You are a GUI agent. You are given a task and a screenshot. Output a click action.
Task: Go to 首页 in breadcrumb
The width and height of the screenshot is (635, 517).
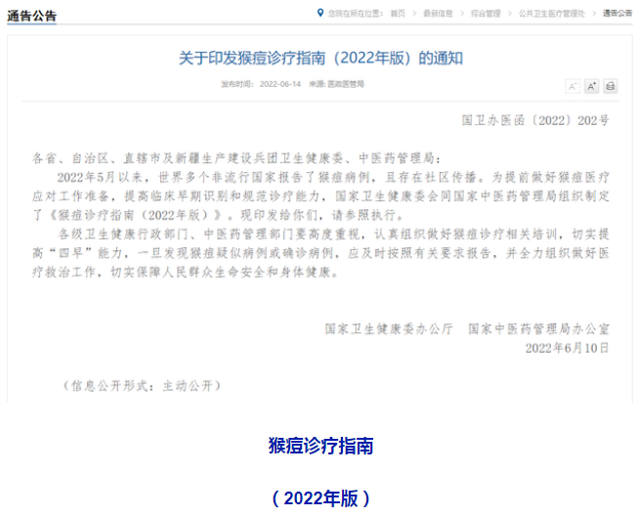[398, 13]
